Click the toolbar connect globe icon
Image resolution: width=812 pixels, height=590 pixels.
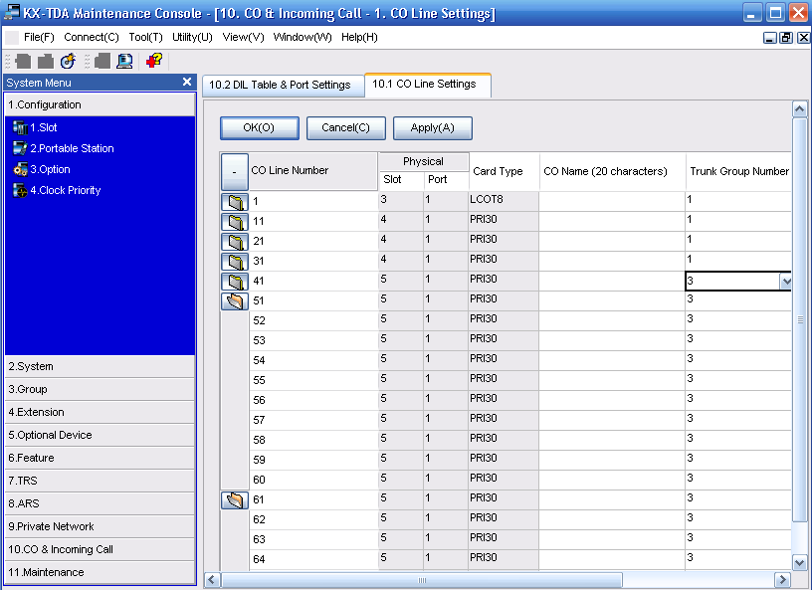pos(68,61)
